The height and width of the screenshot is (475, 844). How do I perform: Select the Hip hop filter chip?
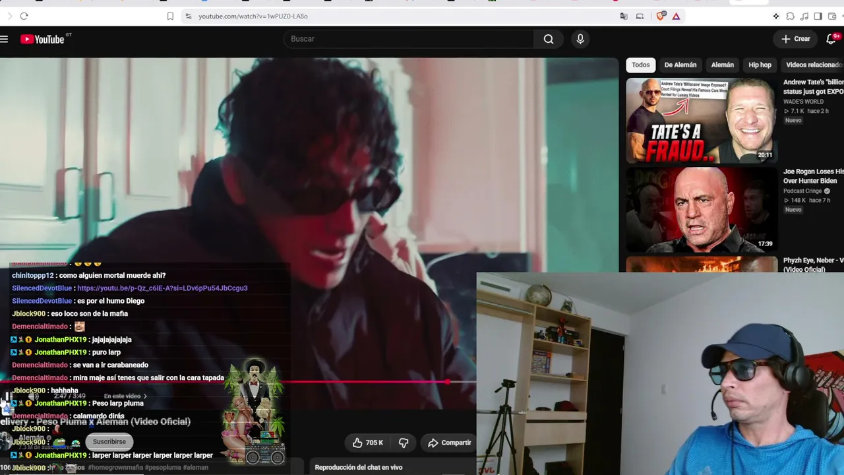[x=760, y=65]
